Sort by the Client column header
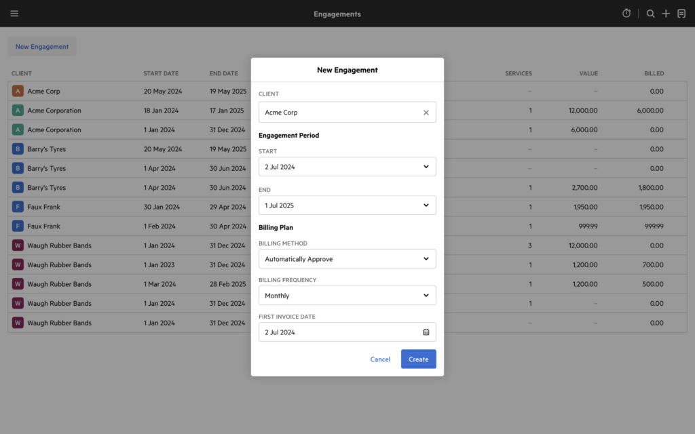 [x=22, y=73]
